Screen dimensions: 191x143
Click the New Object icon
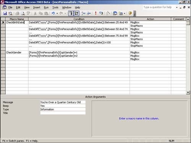click(121, 13)
